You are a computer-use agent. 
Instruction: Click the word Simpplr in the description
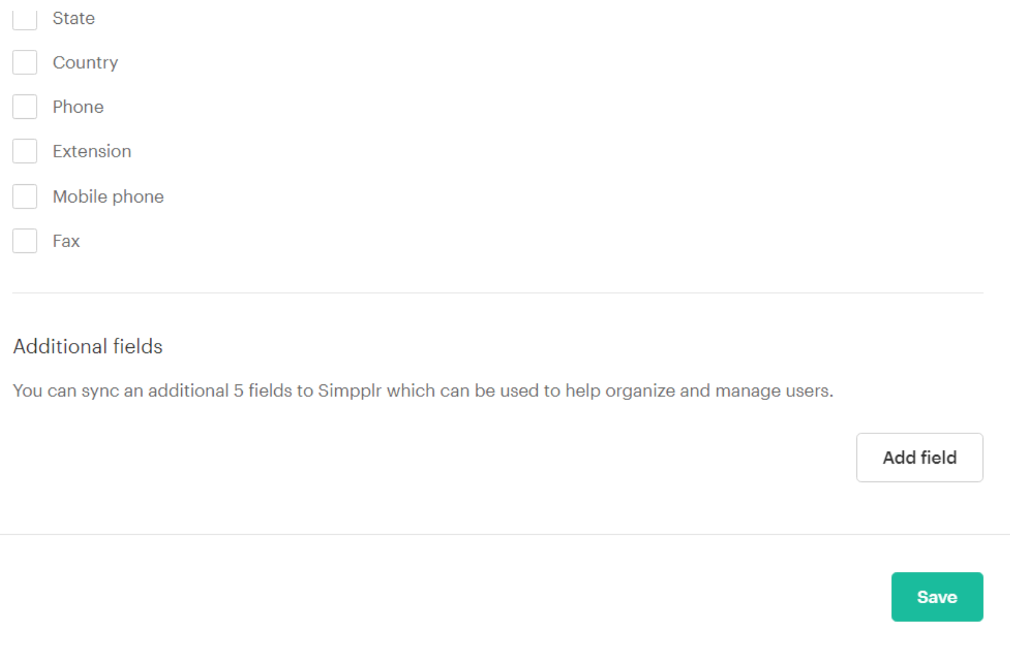pos(350,391)
